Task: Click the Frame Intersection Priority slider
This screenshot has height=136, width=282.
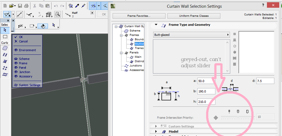Action: pos(238,117)
